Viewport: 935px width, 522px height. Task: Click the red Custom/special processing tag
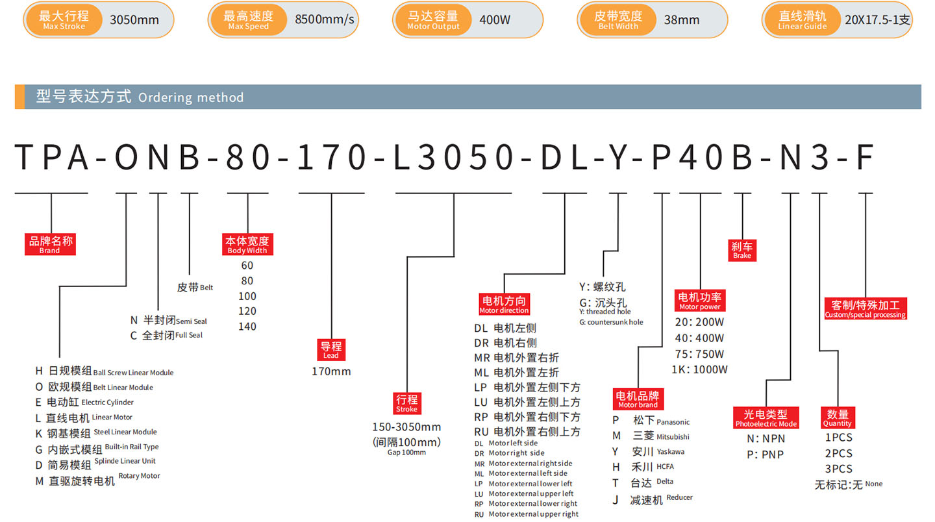866,309
